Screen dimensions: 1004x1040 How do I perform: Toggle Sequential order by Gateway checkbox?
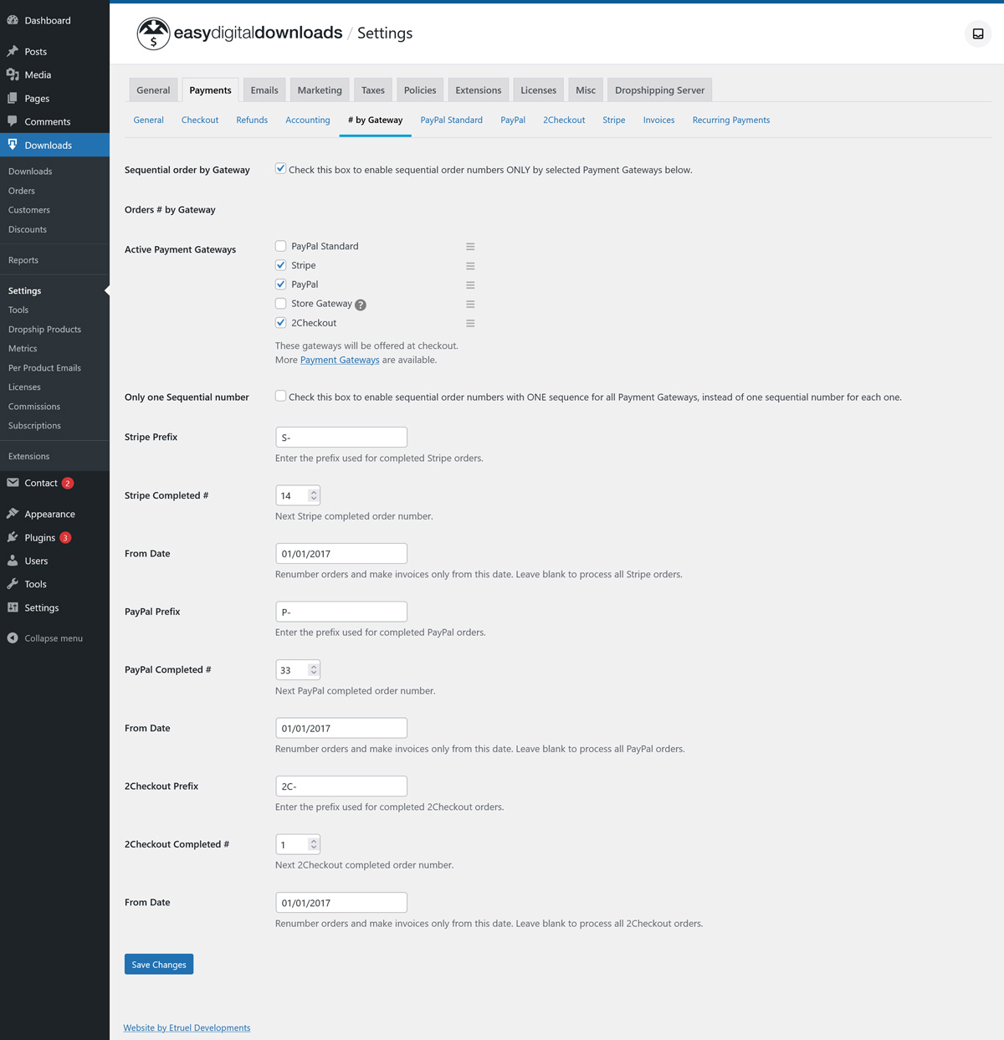tap(280, 168)
